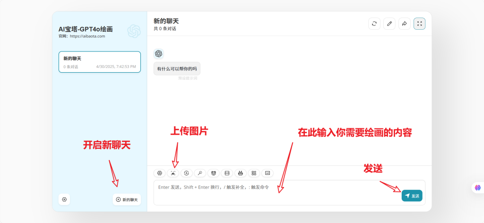Click the circled A icon in toolbar
484x223 pixels.
(187, 173)
